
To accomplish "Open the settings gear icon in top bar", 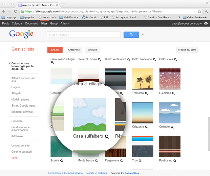I will pos(206,24).
